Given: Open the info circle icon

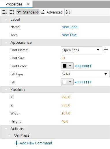Looking at the screenshot, I should pyautogui.click(x=68, y=12).
